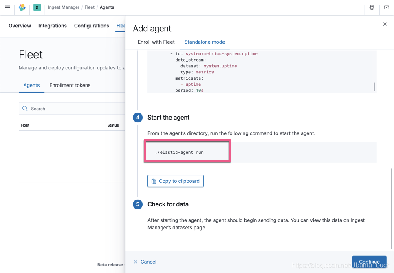Cancel the Add agent flyout
394x273 pixels.
(x=145, y=262)
